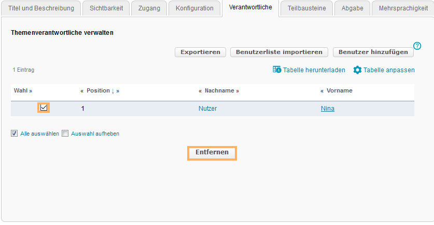Viewport: 434px width, 225px height.
Task: Click the Themenverantwortliche verwalten heading
Action: (x=62, y=33)
